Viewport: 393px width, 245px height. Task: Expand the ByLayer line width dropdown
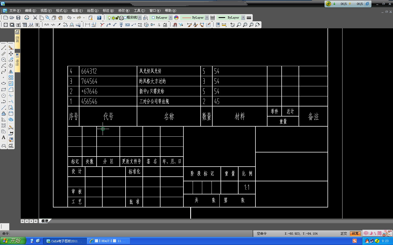point(243,18)
